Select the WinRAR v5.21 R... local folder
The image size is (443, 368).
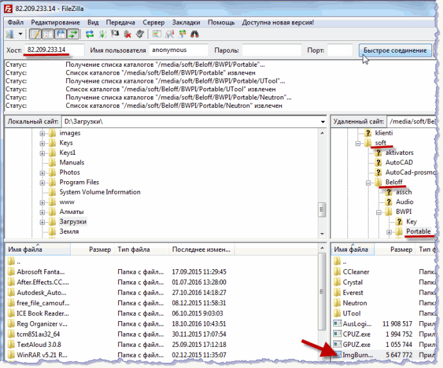point(42,355)
